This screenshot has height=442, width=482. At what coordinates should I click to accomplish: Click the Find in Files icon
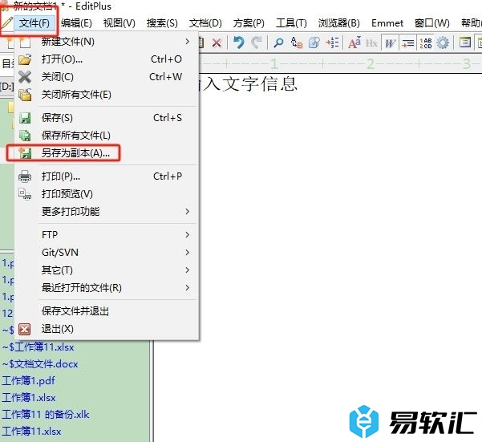tap(314, 43)
